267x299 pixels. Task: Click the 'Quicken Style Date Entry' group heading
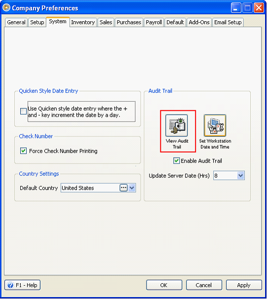pos(48,91)
